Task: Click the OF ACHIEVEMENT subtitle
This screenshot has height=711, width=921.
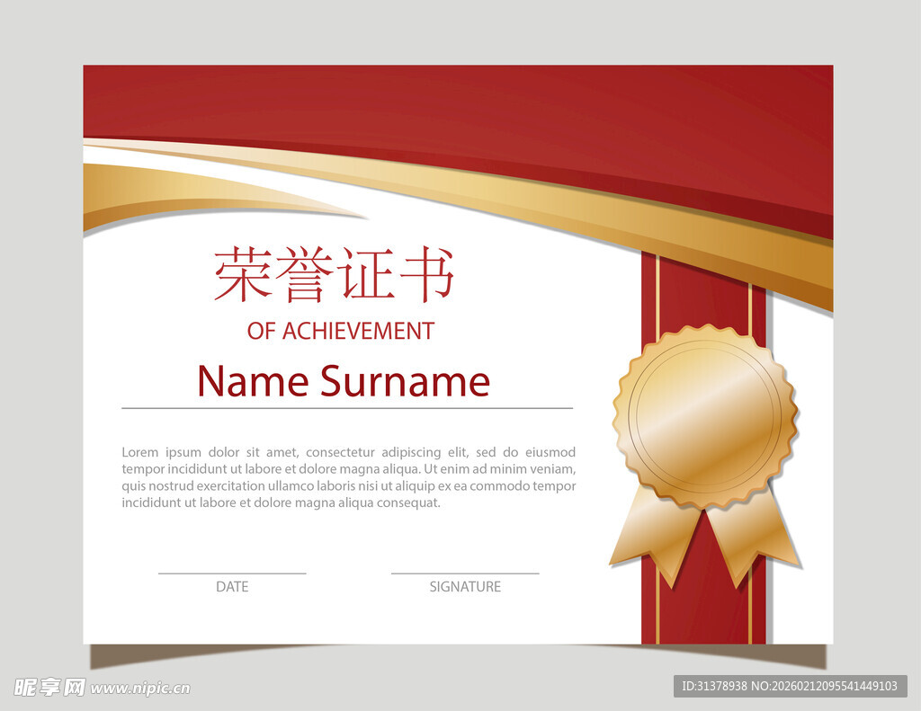Action: (x=340, y=331)
